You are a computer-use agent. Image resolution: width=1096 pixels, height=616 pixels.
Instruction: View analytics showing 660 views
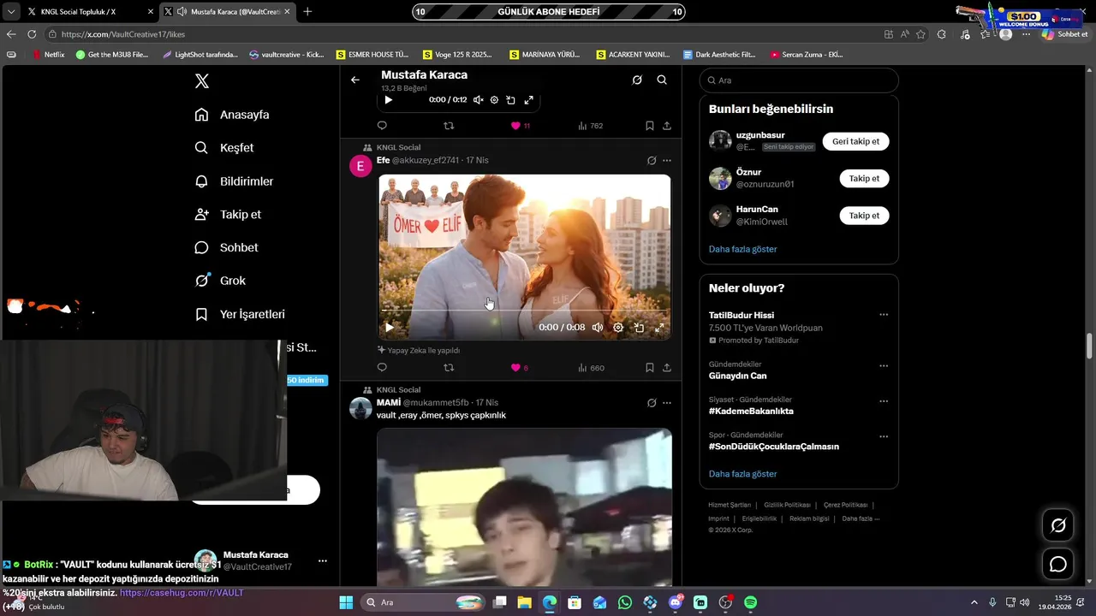[592, 368]
